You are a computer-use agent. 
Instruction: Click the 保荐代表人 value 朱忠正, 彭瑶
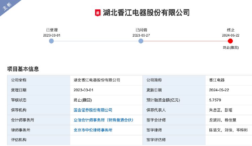tap(221, 110)
